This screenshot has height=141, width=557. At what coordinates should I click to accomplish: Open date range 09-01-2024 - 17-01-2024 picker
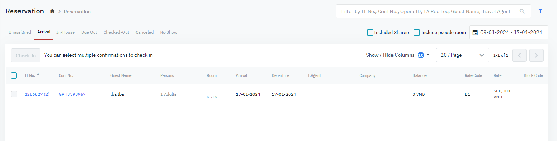click(509, 32)
